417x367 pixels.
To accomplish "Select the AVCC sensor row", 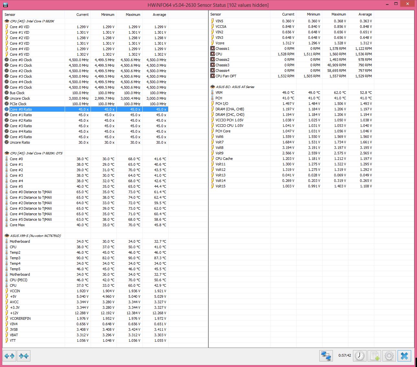I will click(86, 302).
